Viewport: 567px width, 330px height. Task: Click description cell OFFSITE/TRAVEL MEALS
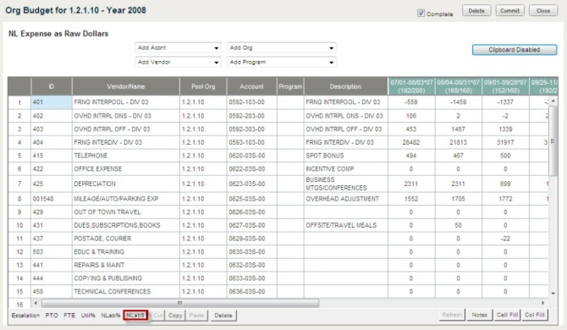[x=345, y=225]
